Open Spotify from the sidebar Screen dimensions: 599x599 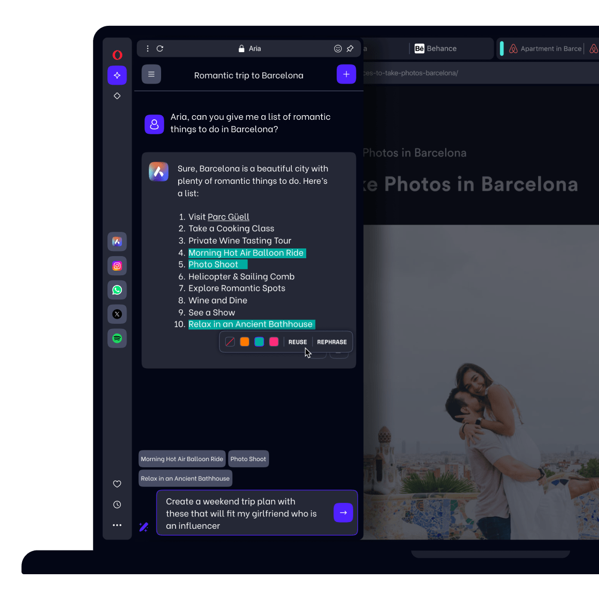[x=117, y=338]
